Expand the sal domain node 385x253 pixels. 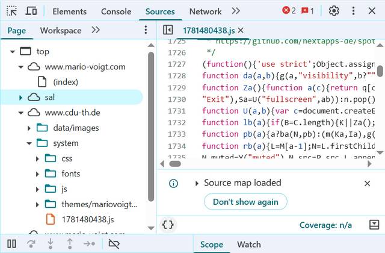coord(20,98)
